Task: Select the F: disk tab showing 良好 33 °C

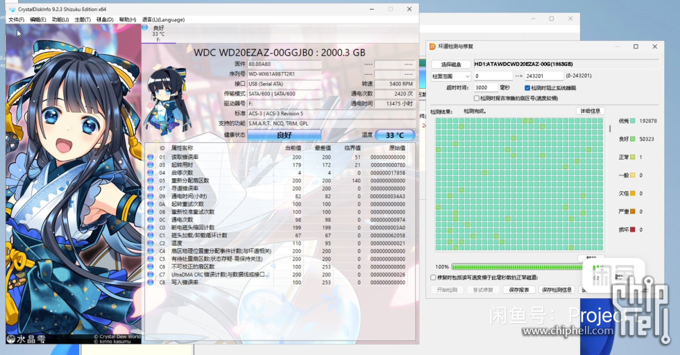Action: tap(159, 33)
